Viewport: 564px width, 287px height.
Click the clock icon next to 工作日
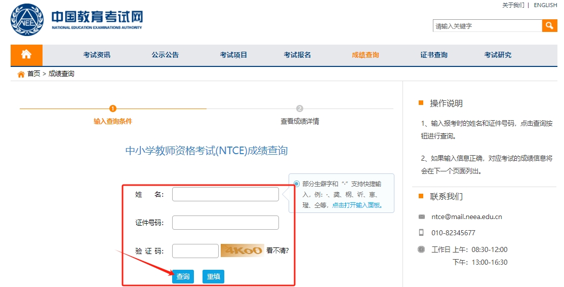click(x=421, y=249)
